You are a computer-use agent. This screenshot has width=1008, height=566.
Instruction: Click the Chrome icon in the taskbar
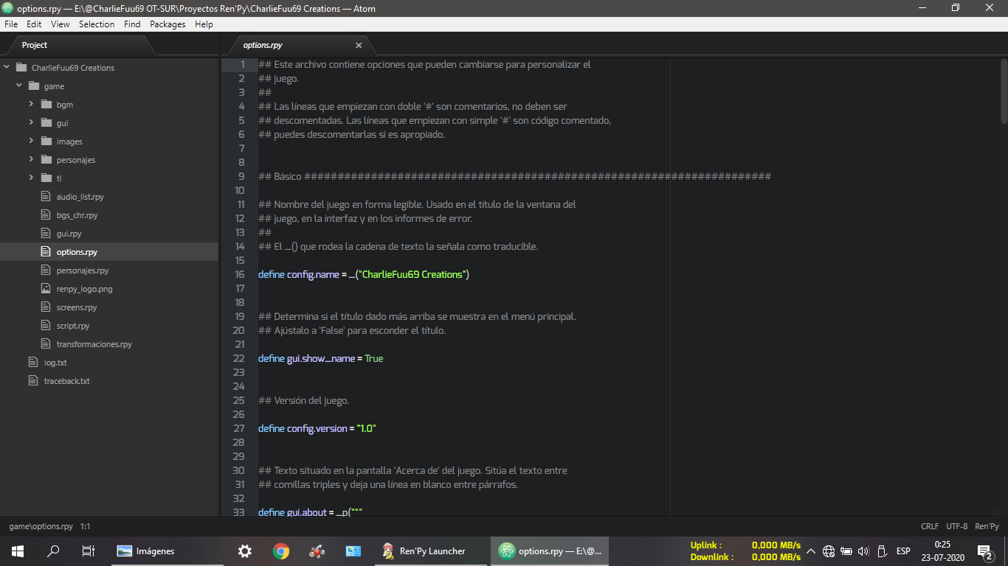[x=280, y=551]
